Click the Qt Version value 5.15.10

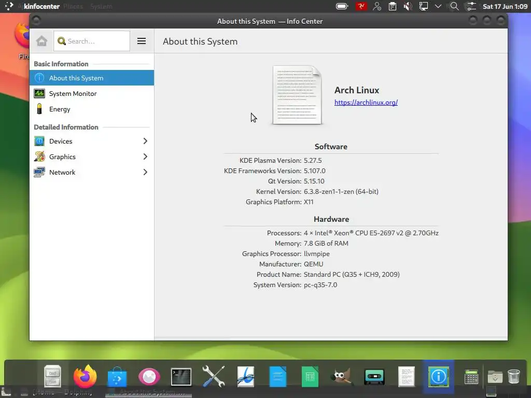(314, 181)
